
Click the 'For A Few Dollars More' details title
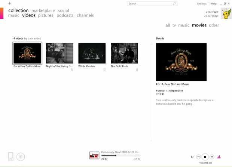click(173, 84)
